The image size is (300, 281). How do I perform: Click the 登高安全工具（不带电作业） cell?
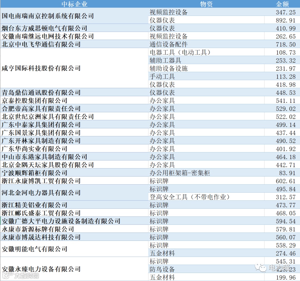tap(206, 197)
